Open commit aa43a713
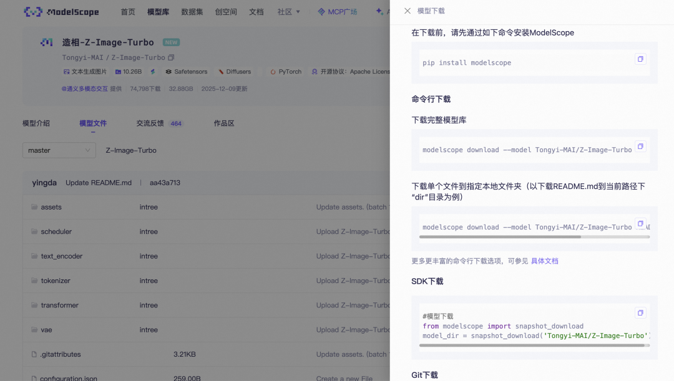The width and height of the screenshot is (674, 381). click(165, 183)
